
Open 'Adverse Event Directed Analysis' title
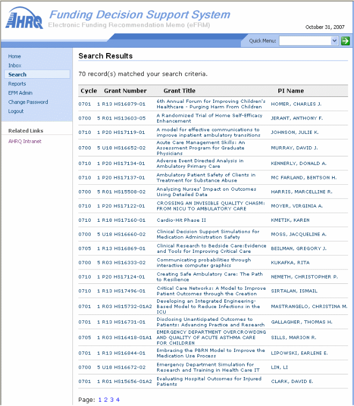[x=200, y=163]
